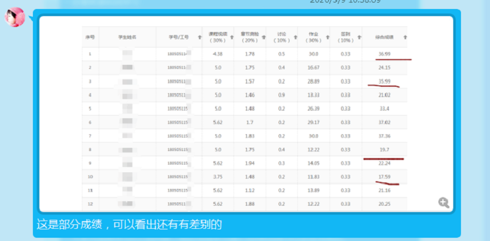The height and width of the screenshot is (241, 490).
Task: Select the 学生姓名 column header
Action: (x=127, y=37)
